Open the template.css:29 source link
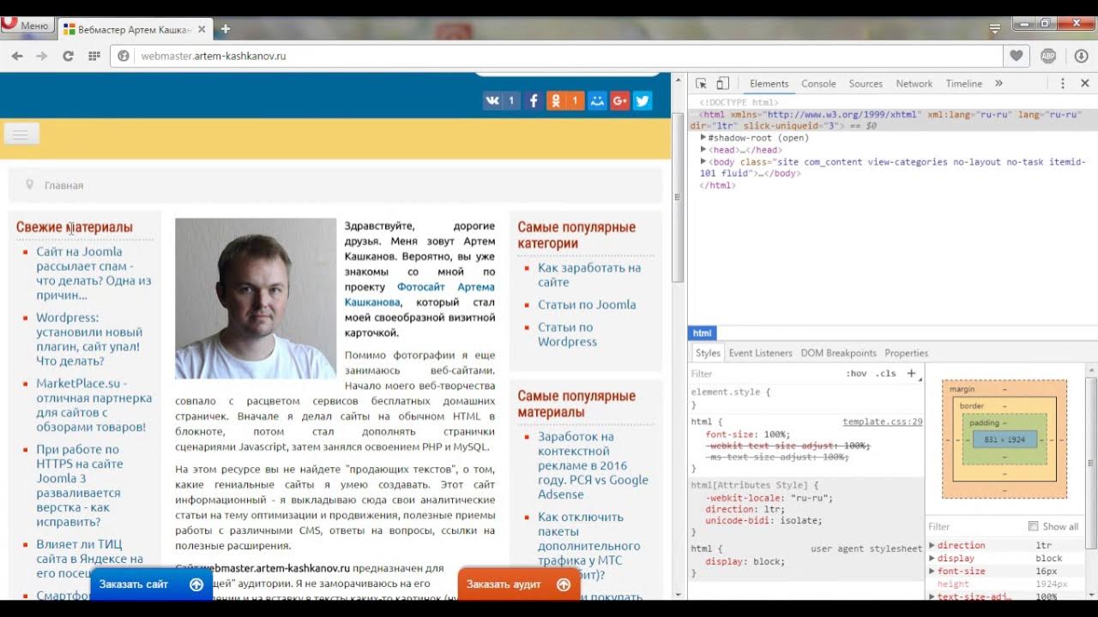Image resolution: width=1098 pixels, height=617 pixels. click(x=882, y=422)
